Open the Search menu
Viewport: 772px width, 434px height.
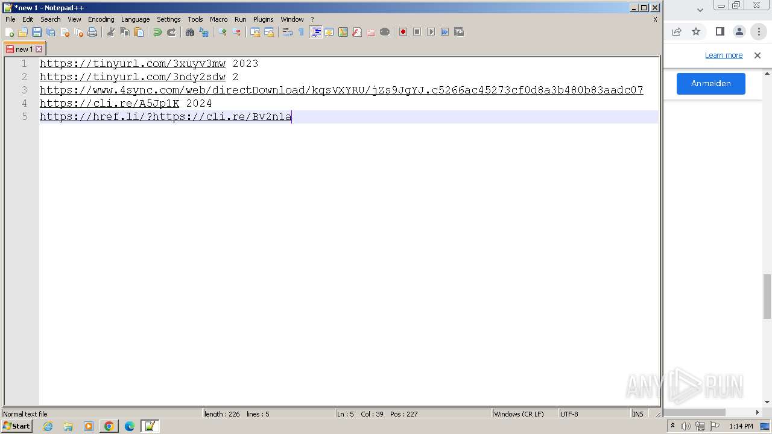pos(51,19)
